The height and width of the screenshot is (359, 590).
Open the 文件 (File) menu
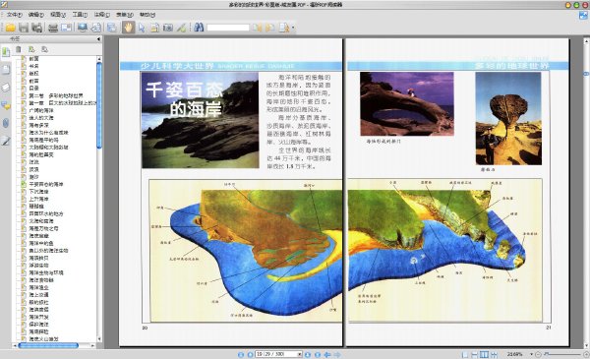pos(15,15)
